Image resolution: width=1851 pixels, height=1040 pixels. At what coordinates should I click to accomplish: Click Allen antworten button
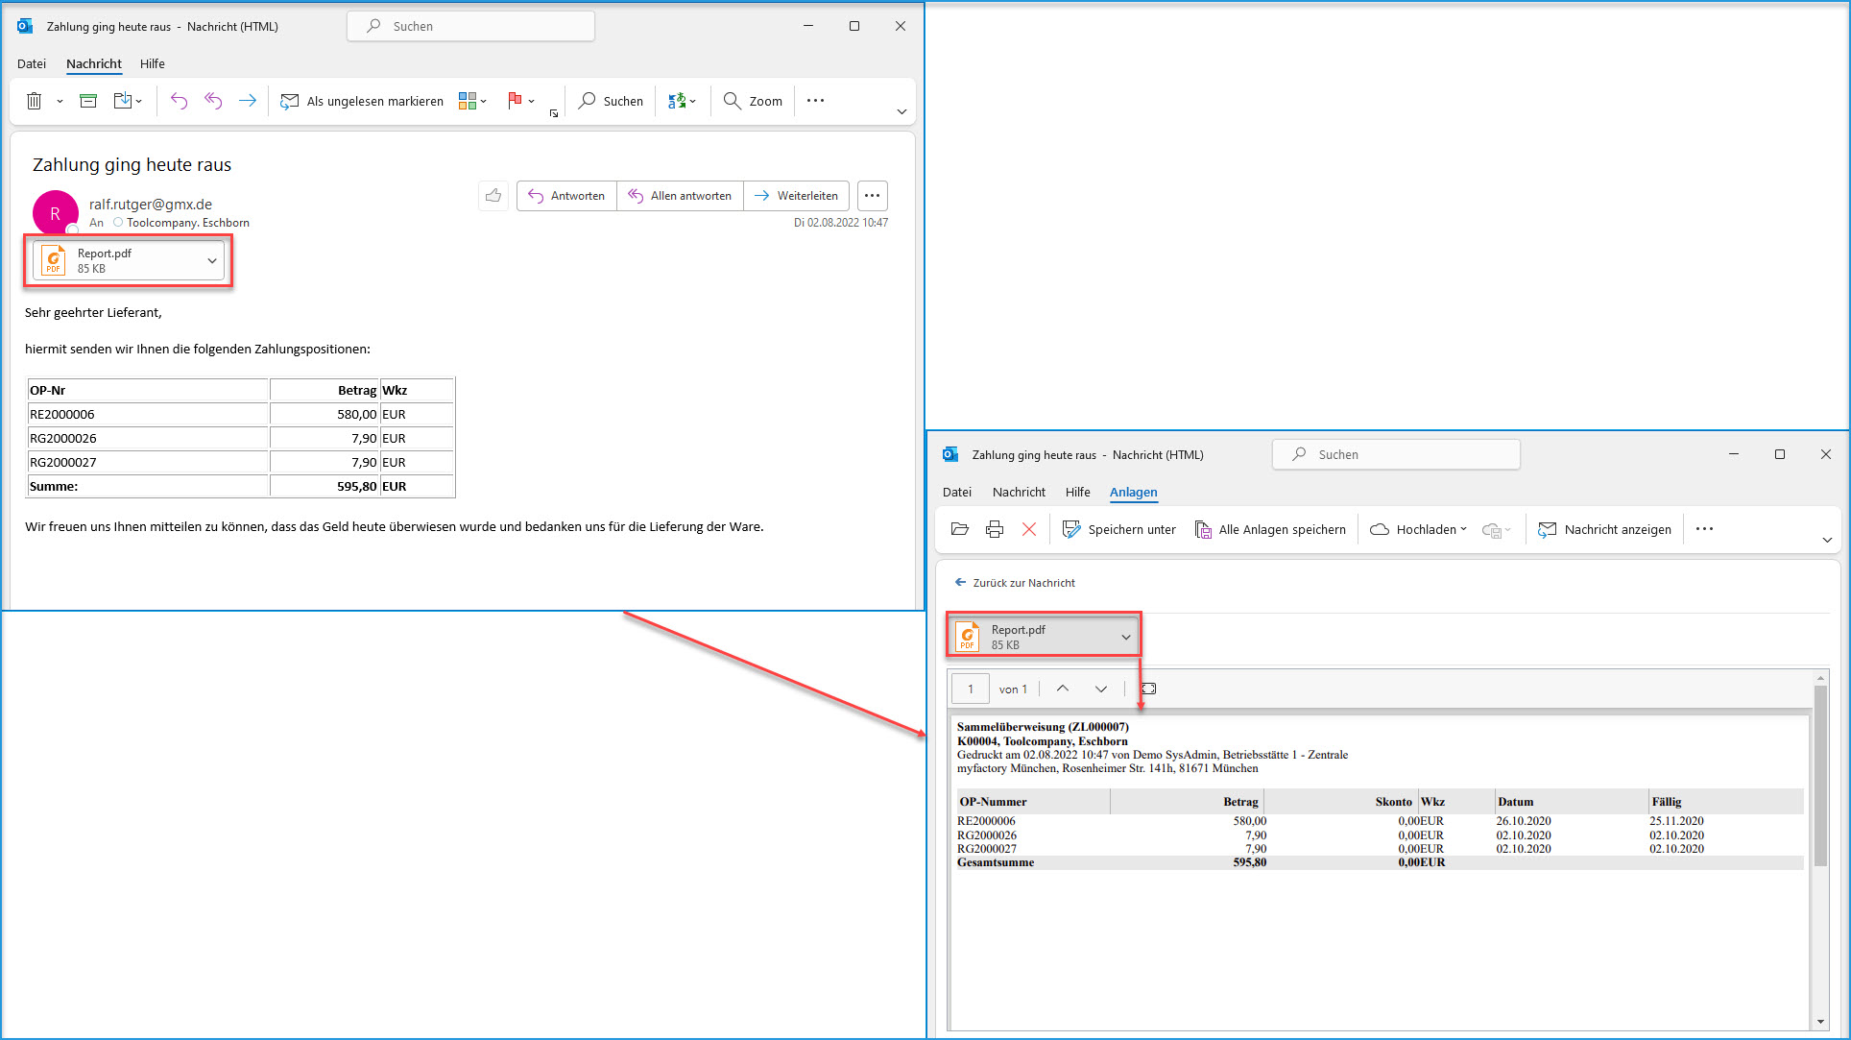681,196
